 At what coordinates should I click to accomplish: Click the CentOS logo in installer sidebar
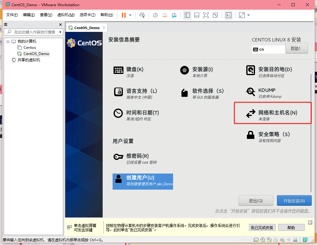click(x=84, y=43)
